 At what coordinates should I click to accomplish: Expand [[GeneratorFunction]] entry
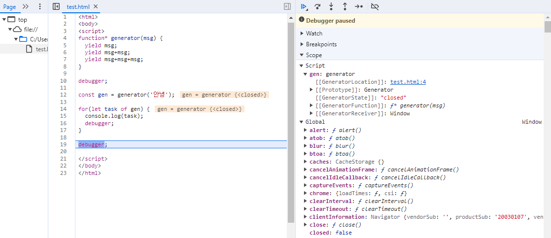[311, 105]
